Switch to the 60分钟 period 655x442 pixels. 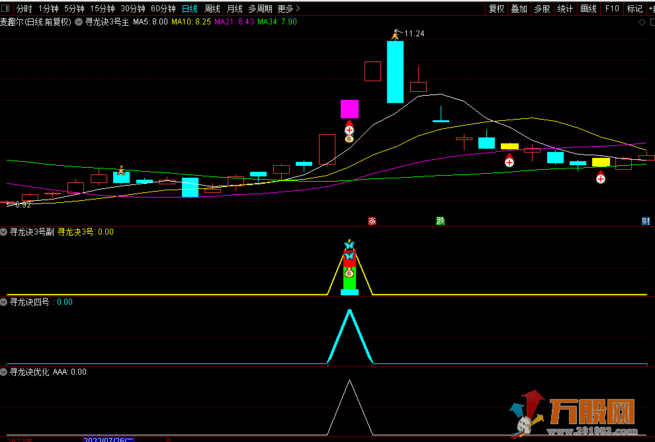tap(163, 9)
